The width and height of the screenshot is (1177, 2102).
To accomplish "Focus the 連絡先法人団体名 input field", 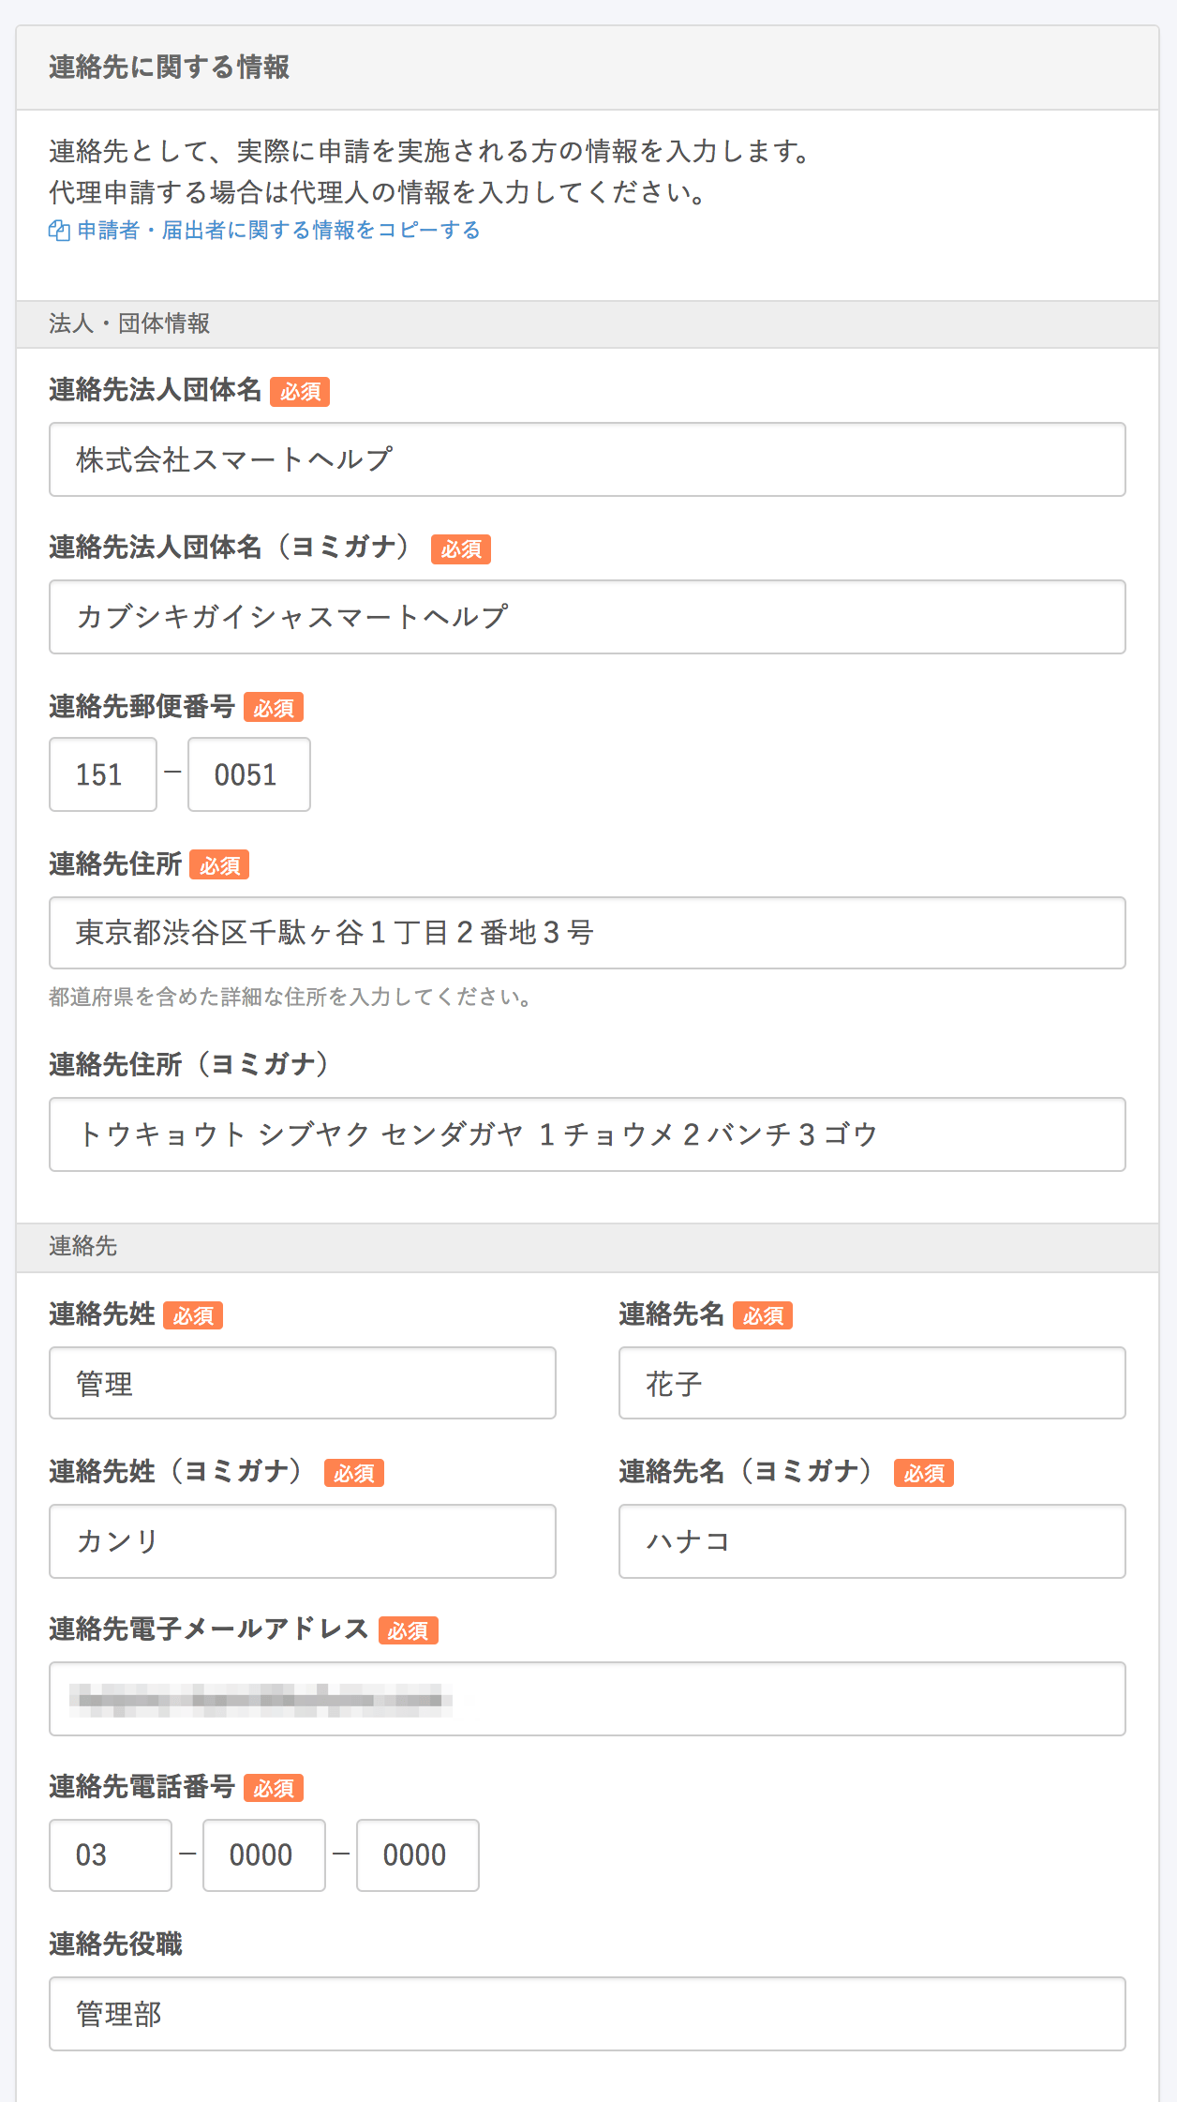I will [588, 459].
